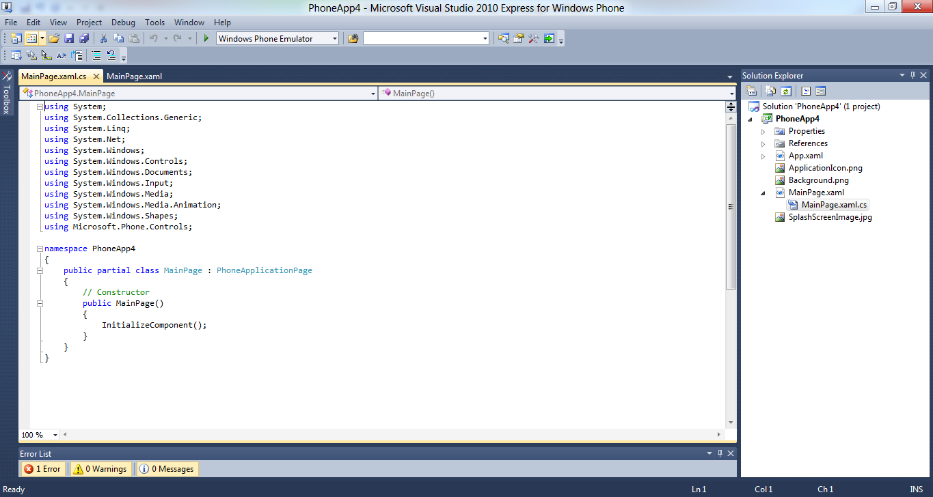
Task: Toggle the 0 Messages filter button
Action: coord(167,469)
